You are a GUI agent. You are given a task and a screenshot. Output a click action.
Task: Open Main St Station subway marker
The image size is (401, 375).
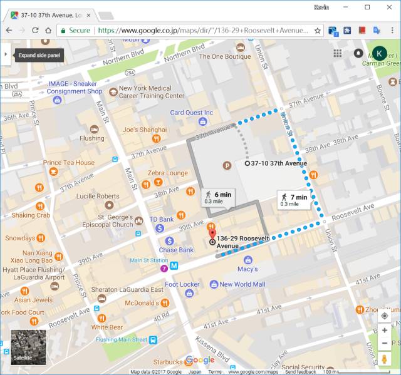pos(174,265)
